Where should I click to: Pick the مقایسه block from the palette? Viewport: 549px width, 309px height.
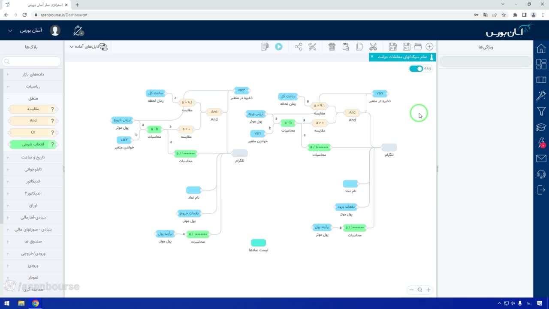(33, 109)
